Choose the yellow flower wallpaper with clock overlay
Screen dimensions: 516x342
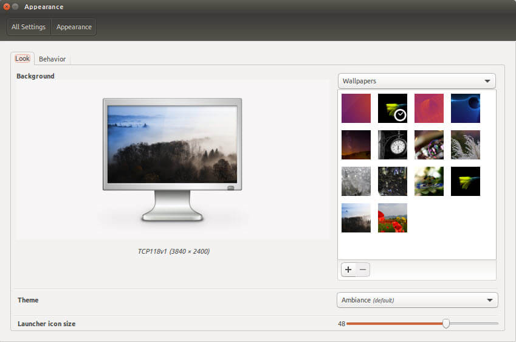392,108
